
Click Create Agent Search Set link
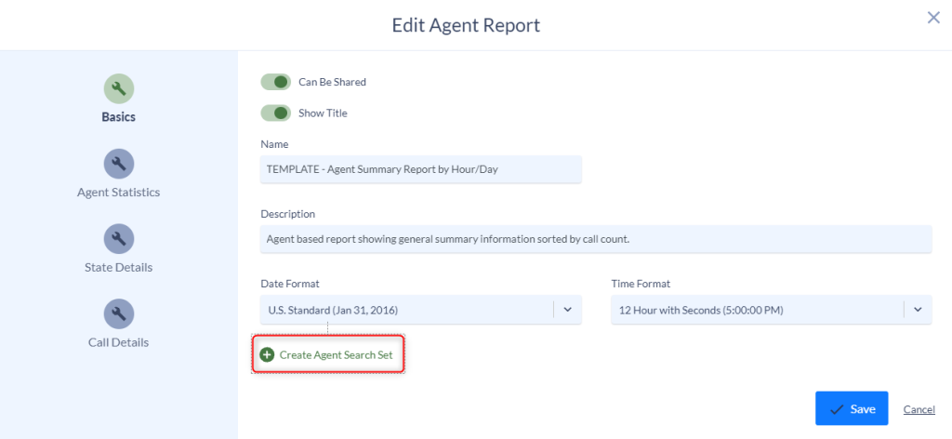tap(337, 354)
